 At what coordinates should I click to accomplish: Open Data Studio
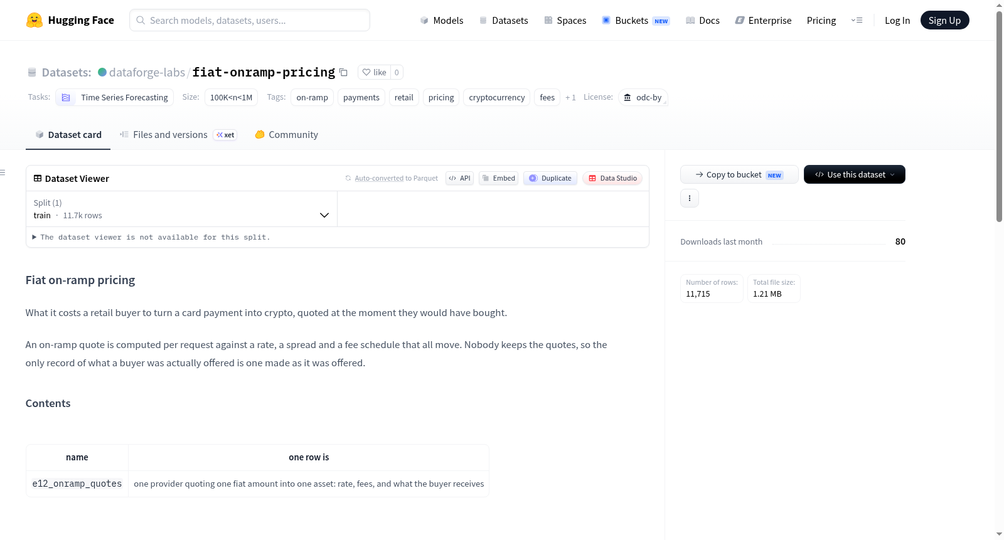pyautogui.click(x=612, y=178)
